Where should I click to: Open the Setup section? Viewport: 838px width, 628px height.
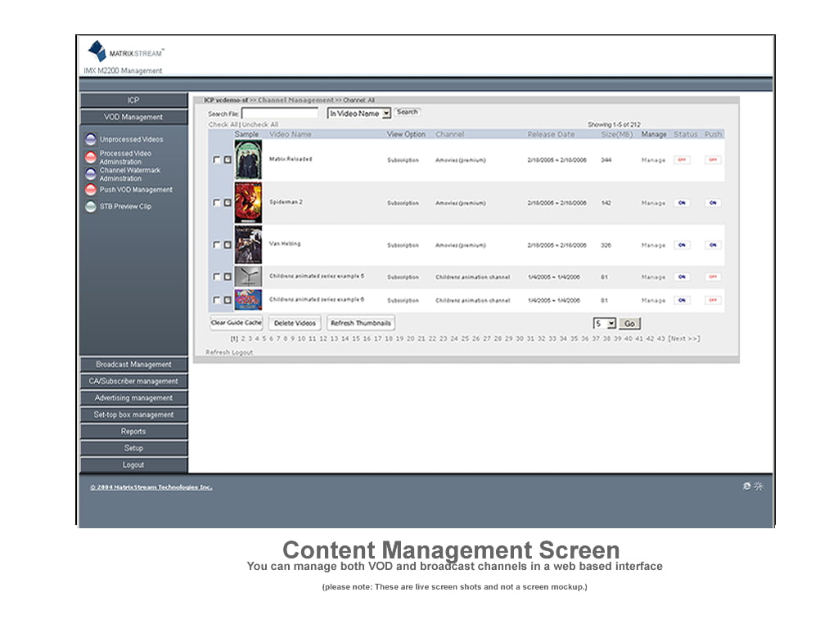[x=133, y=448]
